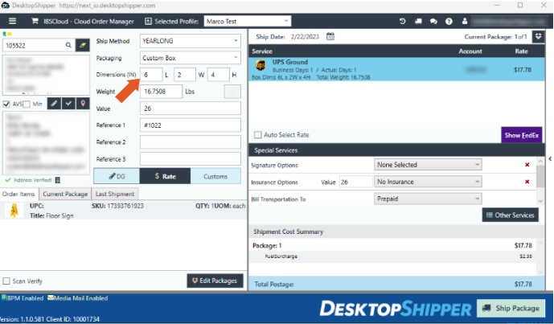The height and width of the screenshot is (324, 554).
Task: Open the help question mark icon
Action: click(449, 21)
